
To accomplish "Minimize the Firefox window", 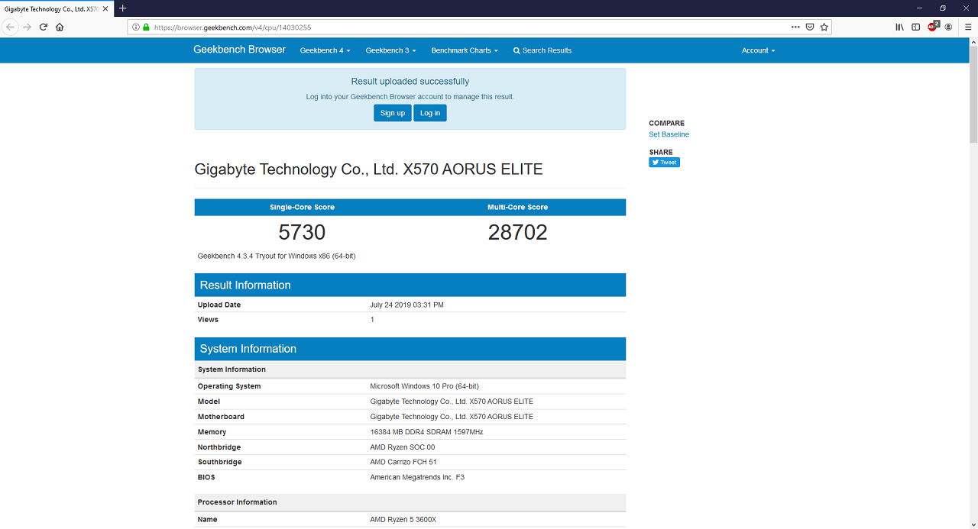I will (919, 8).
